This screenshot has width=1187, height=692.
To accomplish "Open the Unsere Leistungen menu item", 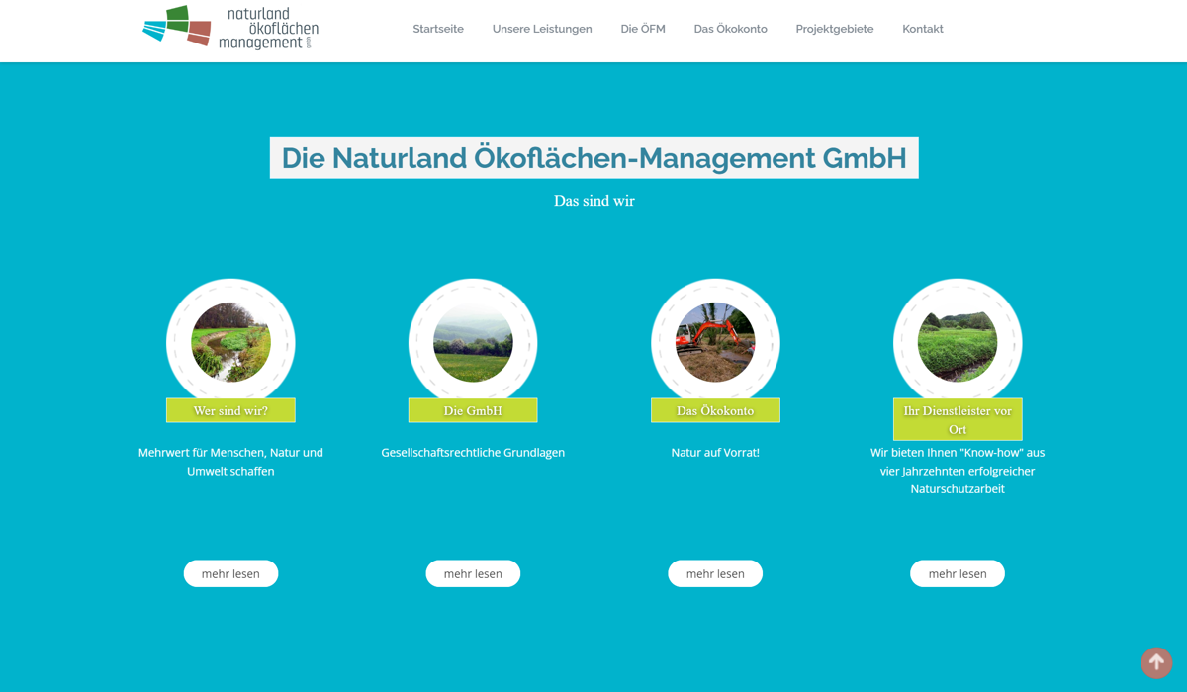I will (x=542, y=29).
